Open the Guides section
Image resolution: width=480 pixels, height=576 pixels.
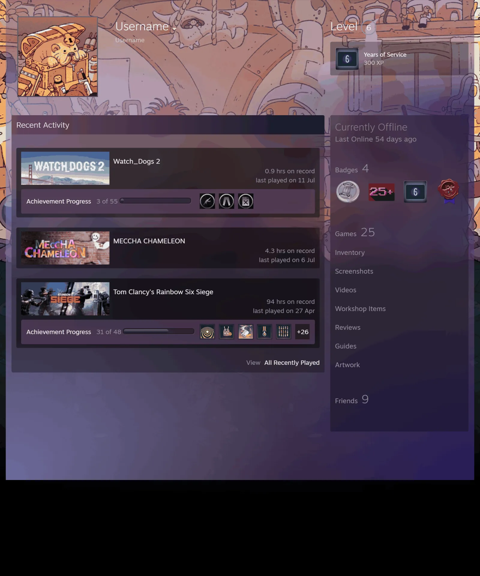346,346
